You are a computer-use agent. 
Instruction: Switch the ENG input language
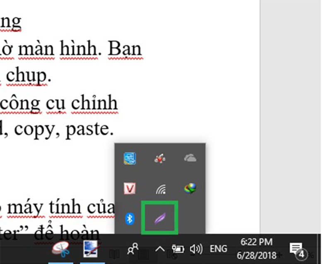coord(218,249)
